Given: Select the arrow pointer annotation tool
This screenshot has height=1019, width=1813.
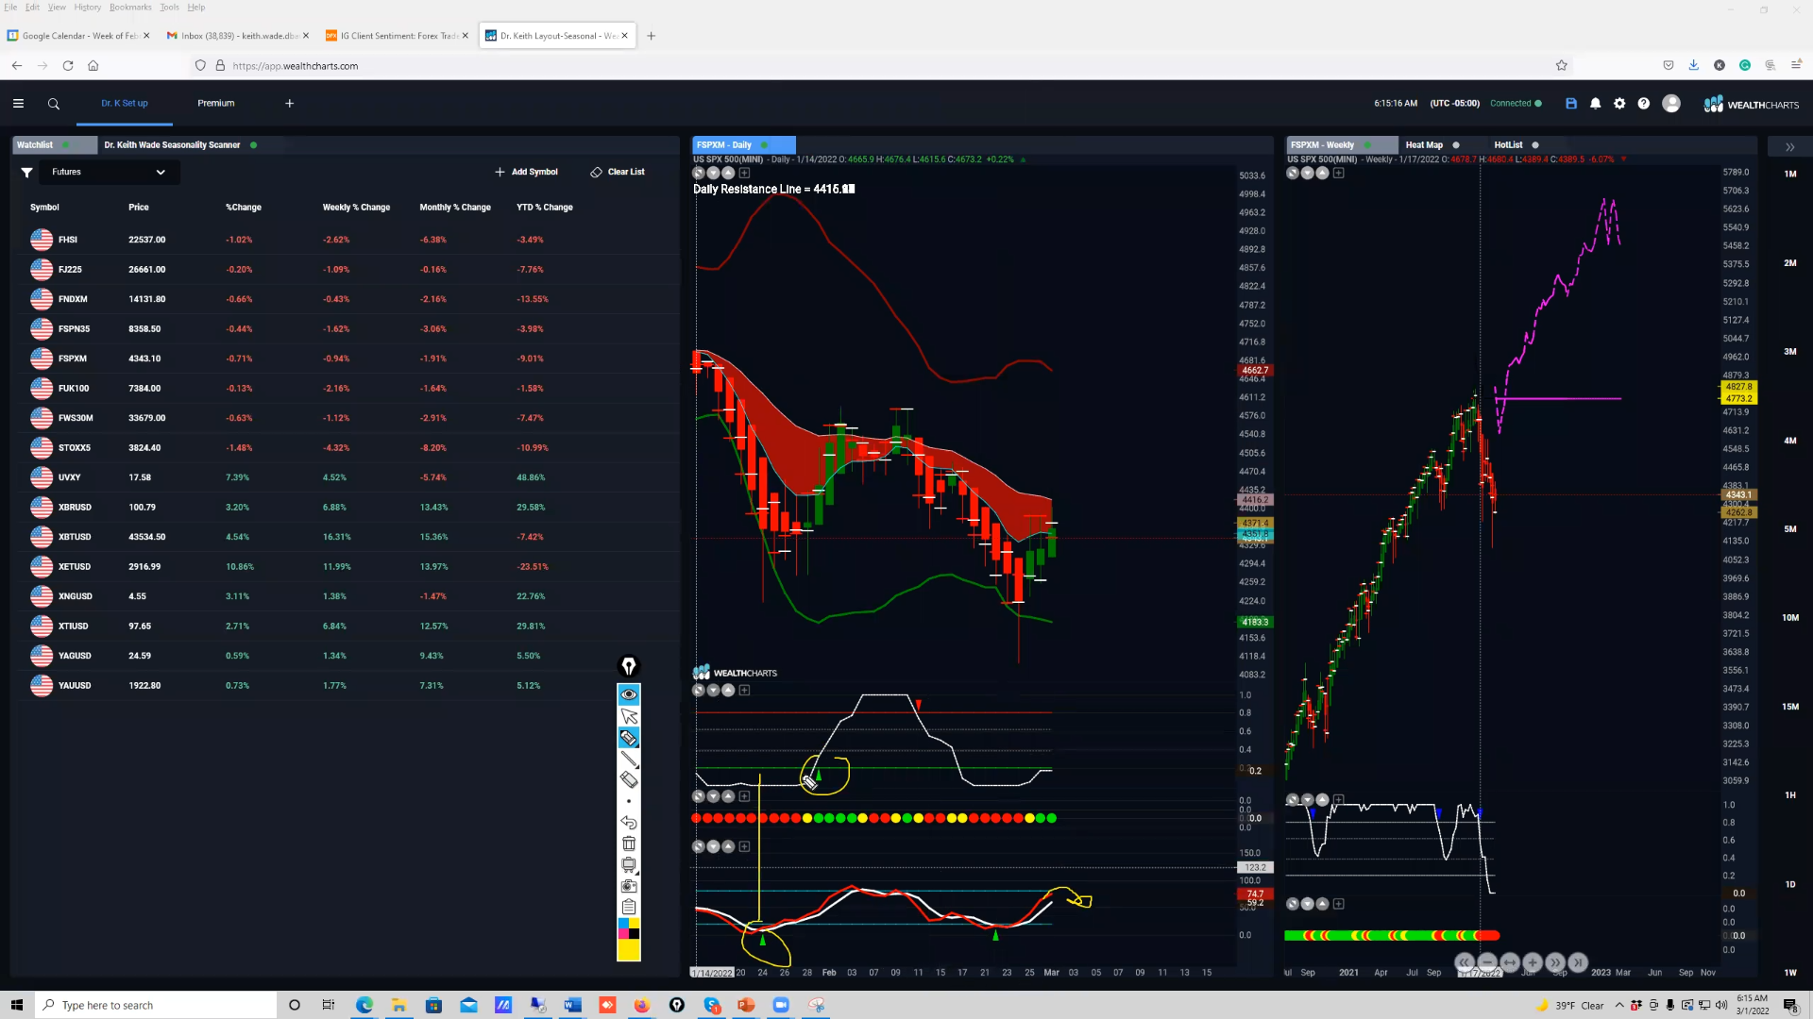Looking at the screenshot, I should [x=629, y=716].
